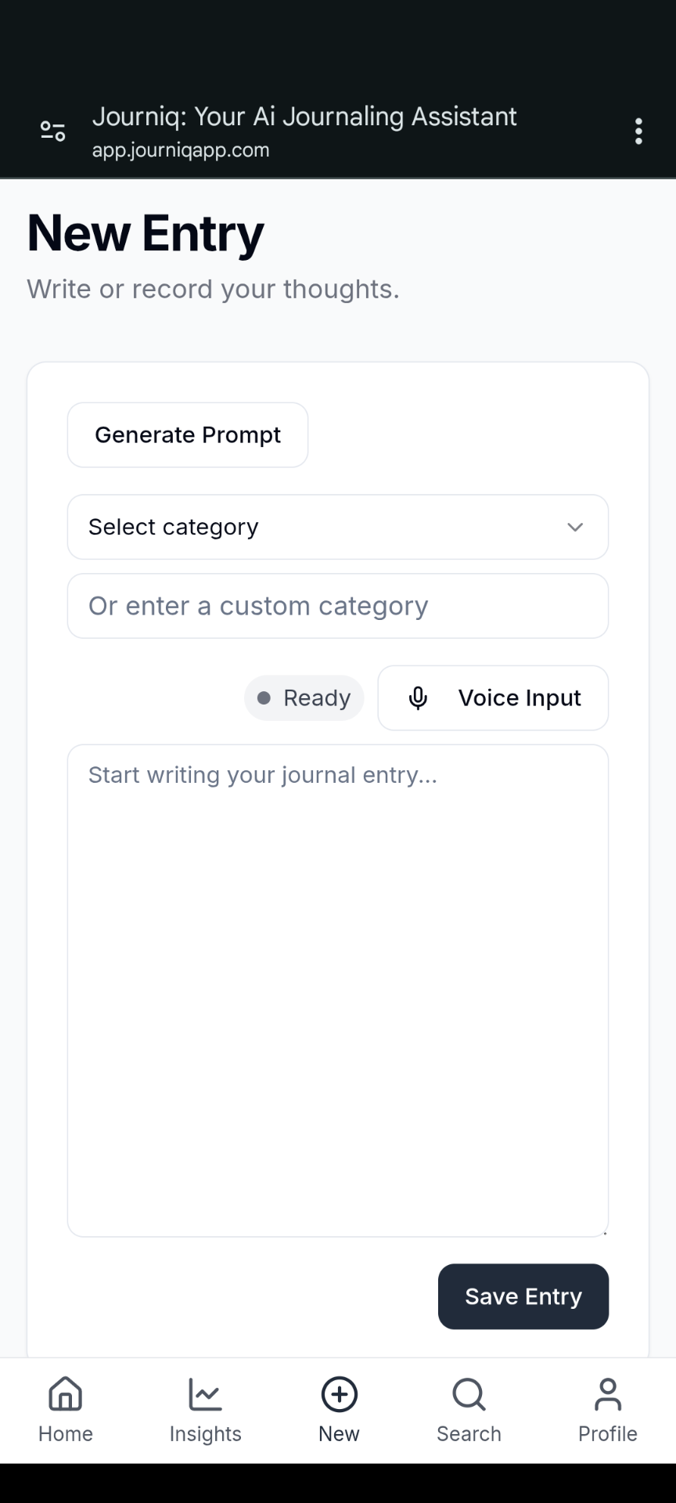Open the Search magnifier icon

pyautogui.click(x=469, y=1394)
